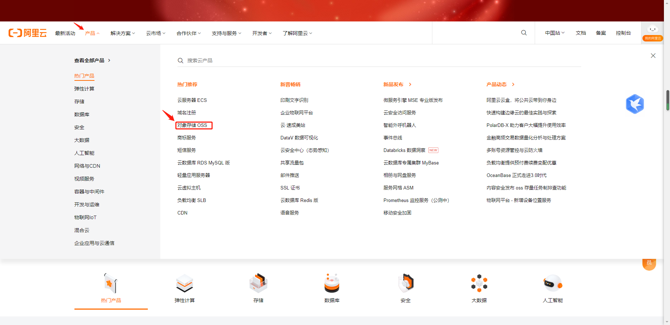Open DataV 数据可视化 link
The image size is (670, 325).
tap(299, 138)
